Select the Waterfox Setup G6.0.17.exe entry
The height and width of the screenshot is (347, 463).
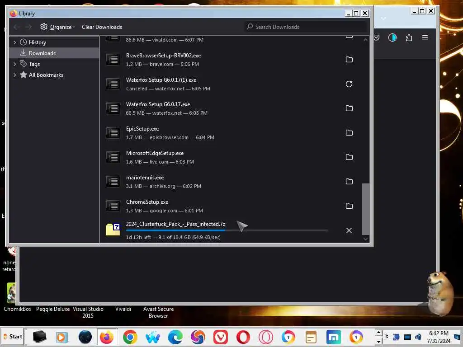click(x=231, y=108)
